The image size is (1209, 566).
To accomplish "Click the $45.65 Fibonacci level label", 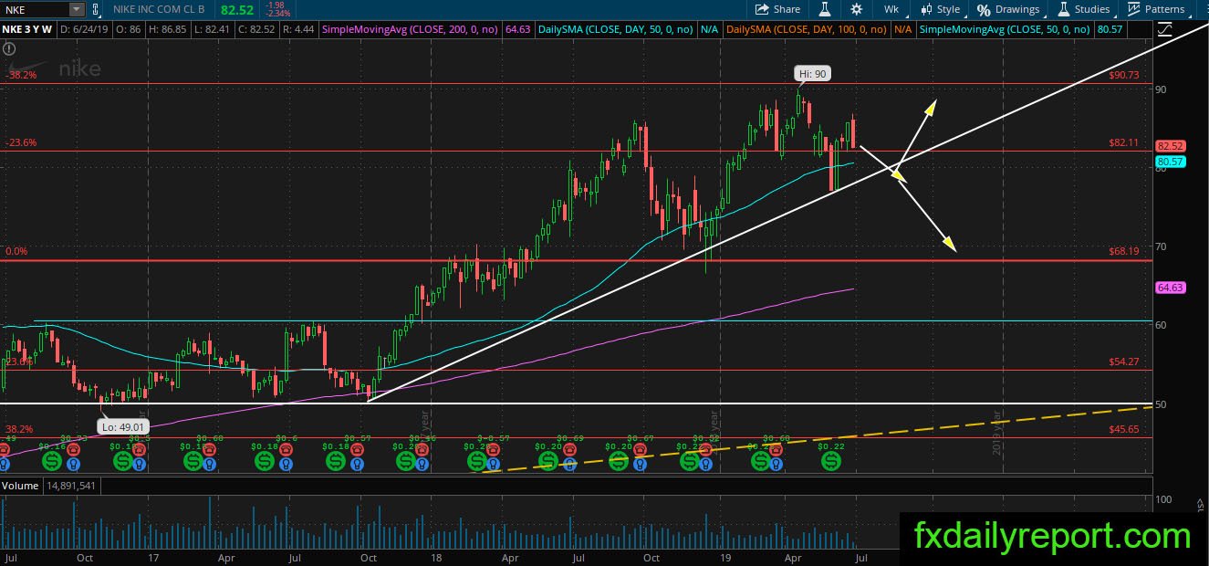I will click(1124, 429).
